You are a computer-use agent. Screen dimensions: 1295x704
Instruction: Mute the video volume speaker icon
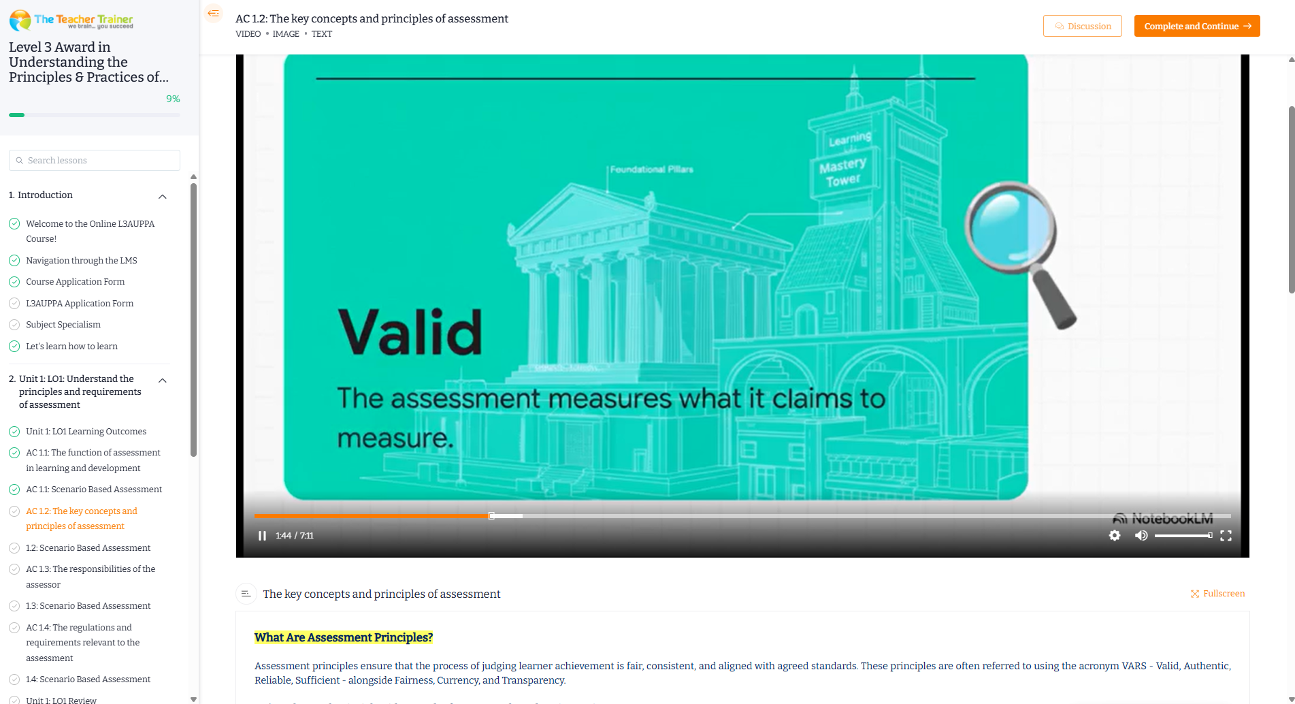coord(1141,536)
